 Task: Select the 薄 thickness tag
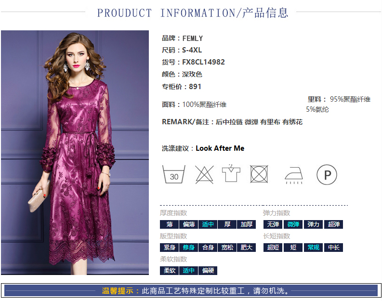(x=169, y=224)
